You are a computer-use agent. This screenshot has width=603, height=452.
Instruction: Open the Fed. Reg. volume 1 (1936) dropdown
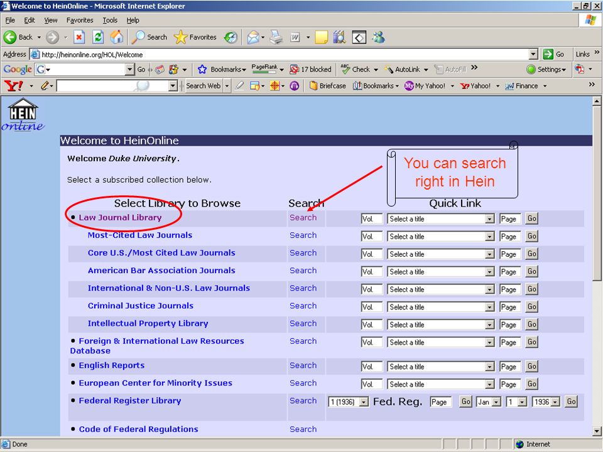point(349,402)
